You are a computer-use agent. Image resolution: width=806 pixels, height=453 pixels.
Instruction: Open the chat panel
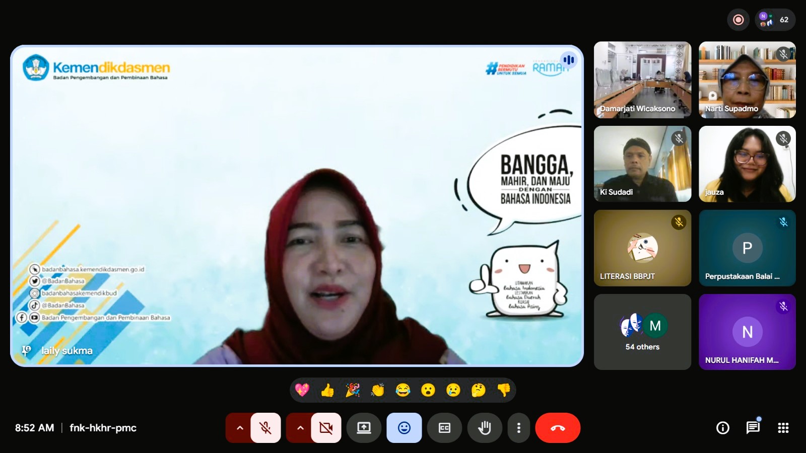753,428
